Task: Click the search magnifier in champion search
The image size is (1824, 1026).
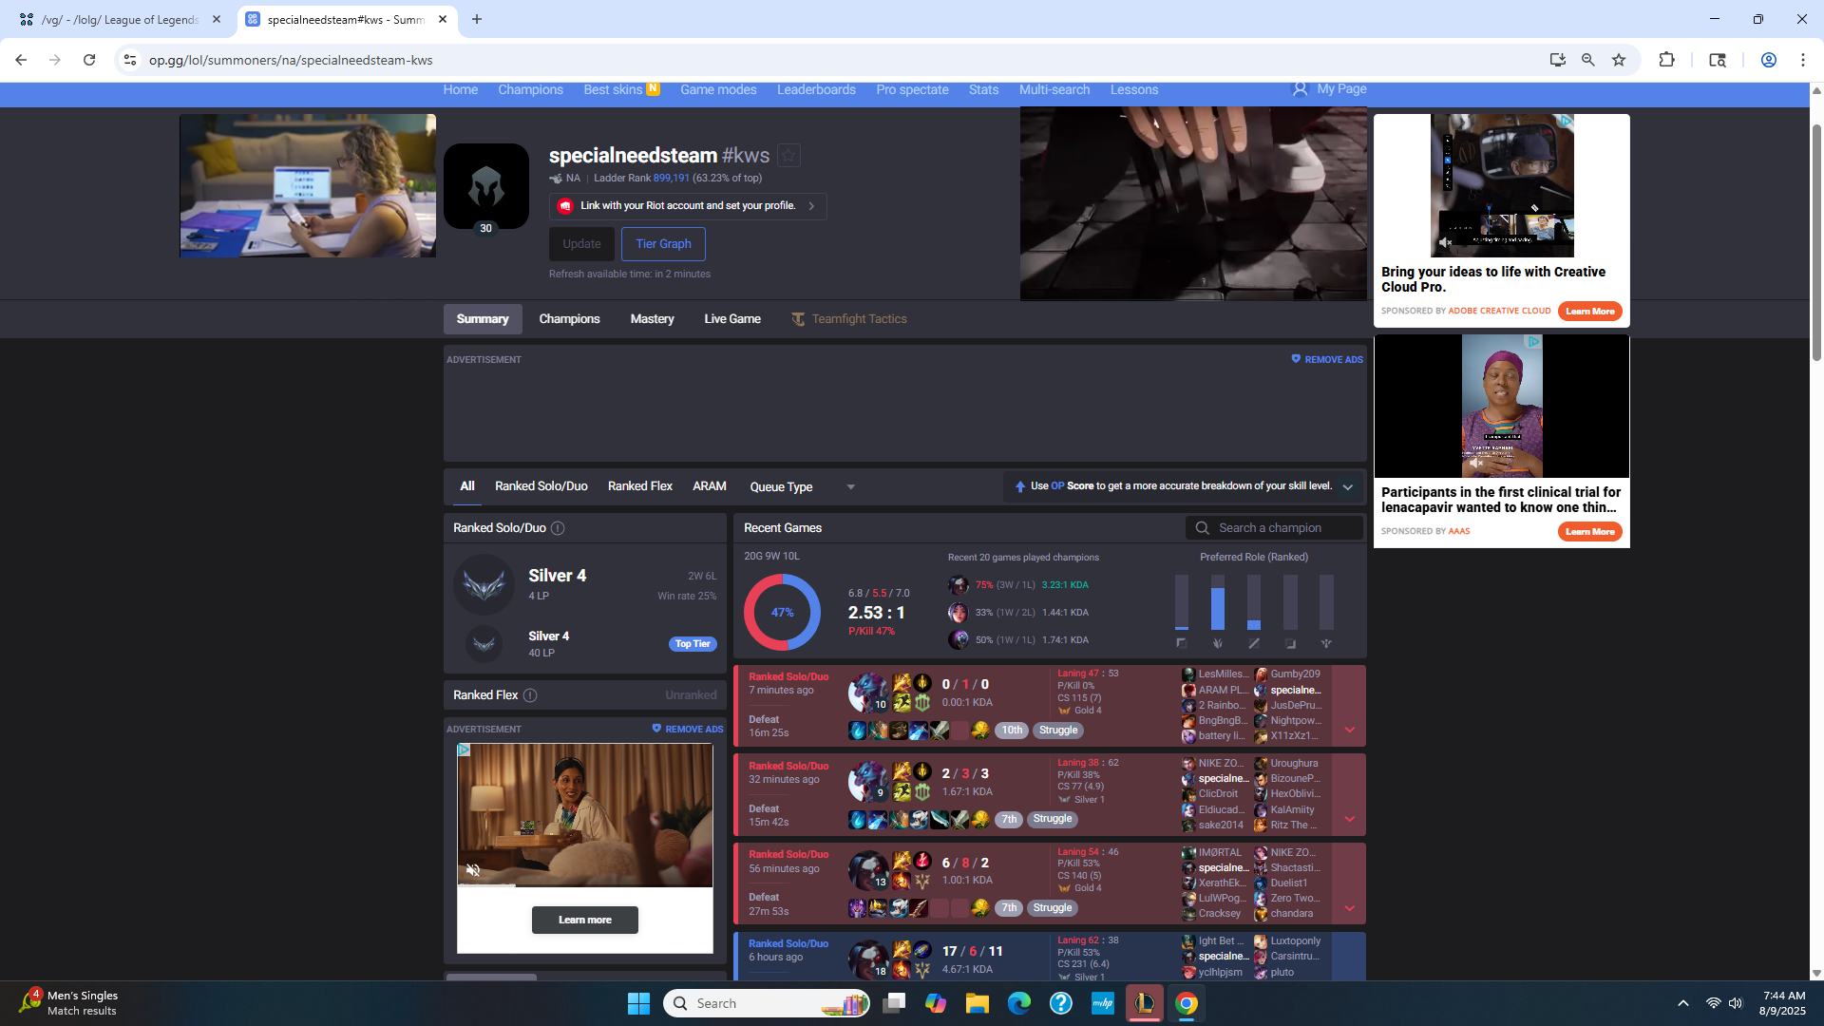Action: (1203, 528)
